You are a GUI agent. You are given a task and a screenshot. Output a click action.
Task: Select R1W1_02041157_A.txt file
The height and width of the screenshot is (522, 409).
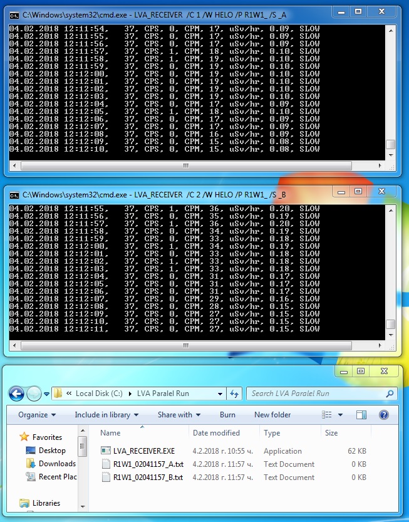tap(148, 464)
